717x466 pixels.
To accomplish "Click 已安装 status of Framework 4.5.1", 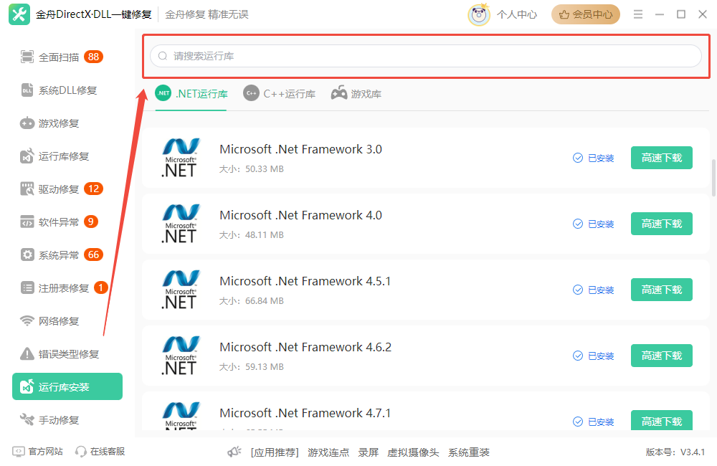I will [x=593, y=290].
